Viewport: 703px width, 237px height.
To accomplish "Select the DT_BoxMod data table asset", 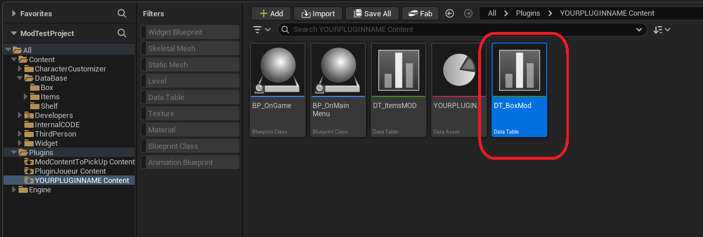I will point(519,90).
